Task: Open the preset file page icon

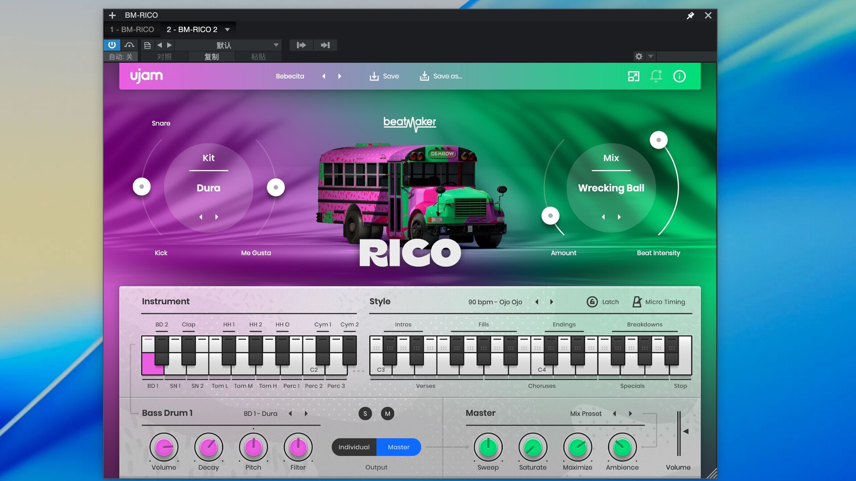Action: (x=147, y=45)
